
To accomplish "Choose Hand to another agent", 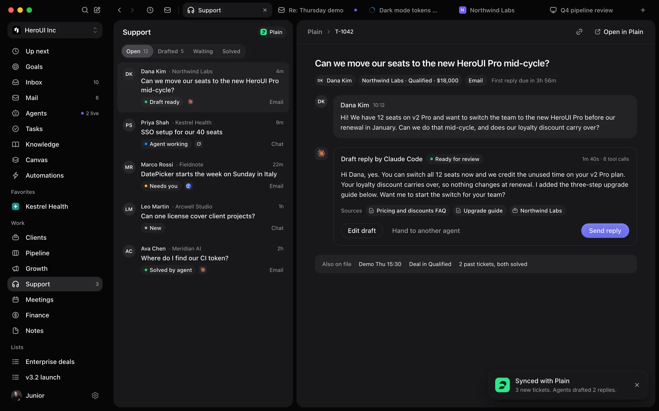I will point(426,231).
